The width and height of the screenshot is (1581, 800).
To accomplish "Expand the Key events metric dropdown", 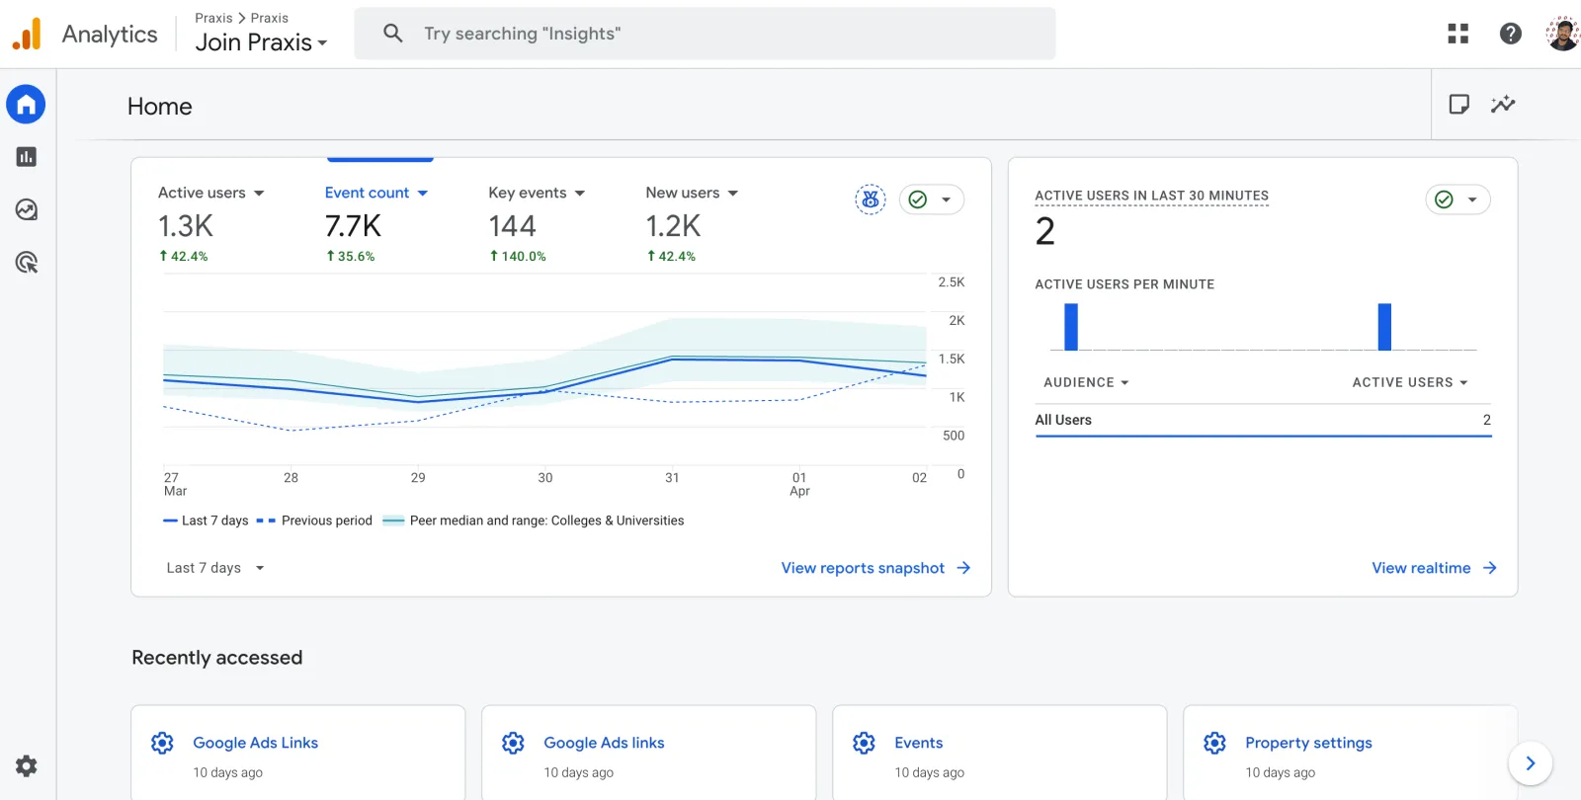I will (x=580, y=194).
